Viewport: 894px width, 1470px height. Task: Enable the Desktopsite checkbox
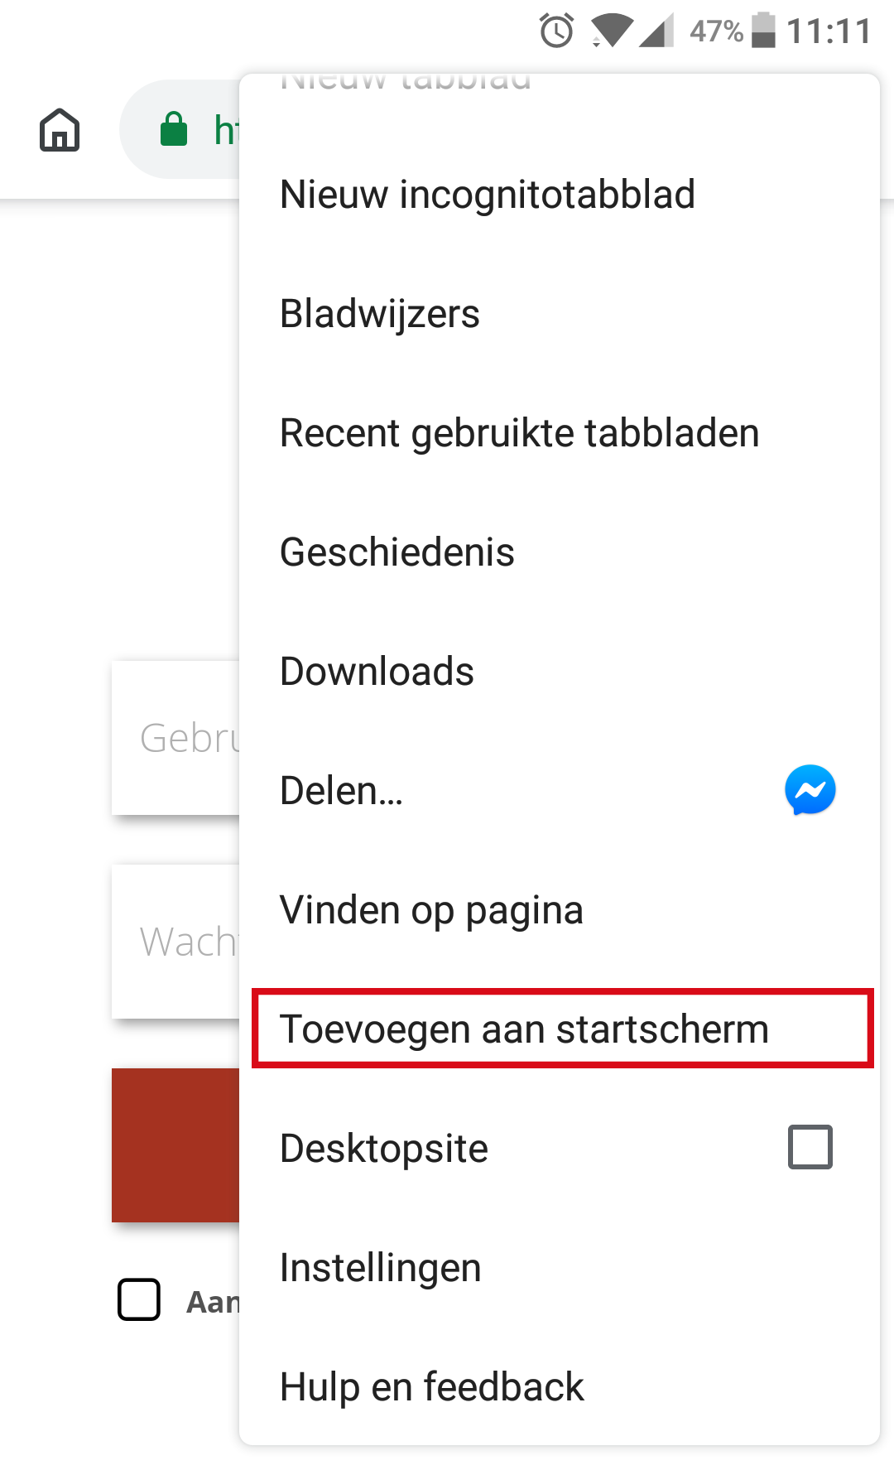pyautogui.click(x=810, y=1147)
